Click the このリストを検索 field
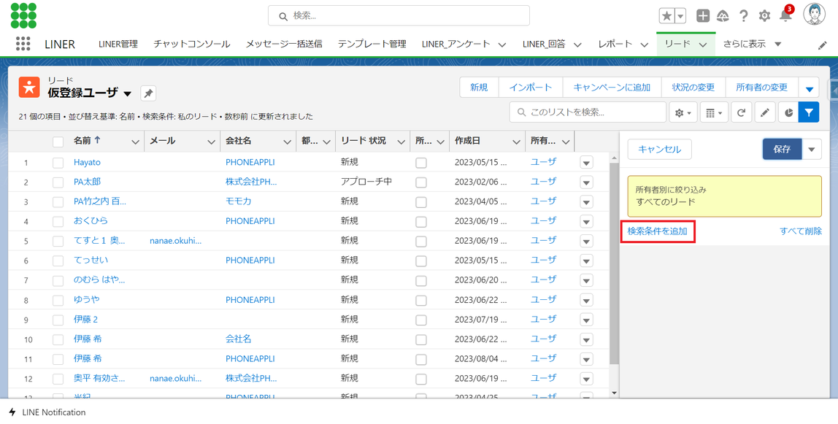This screenshot has height=424, width=838. pyautogui.click(x=588, y=112)
